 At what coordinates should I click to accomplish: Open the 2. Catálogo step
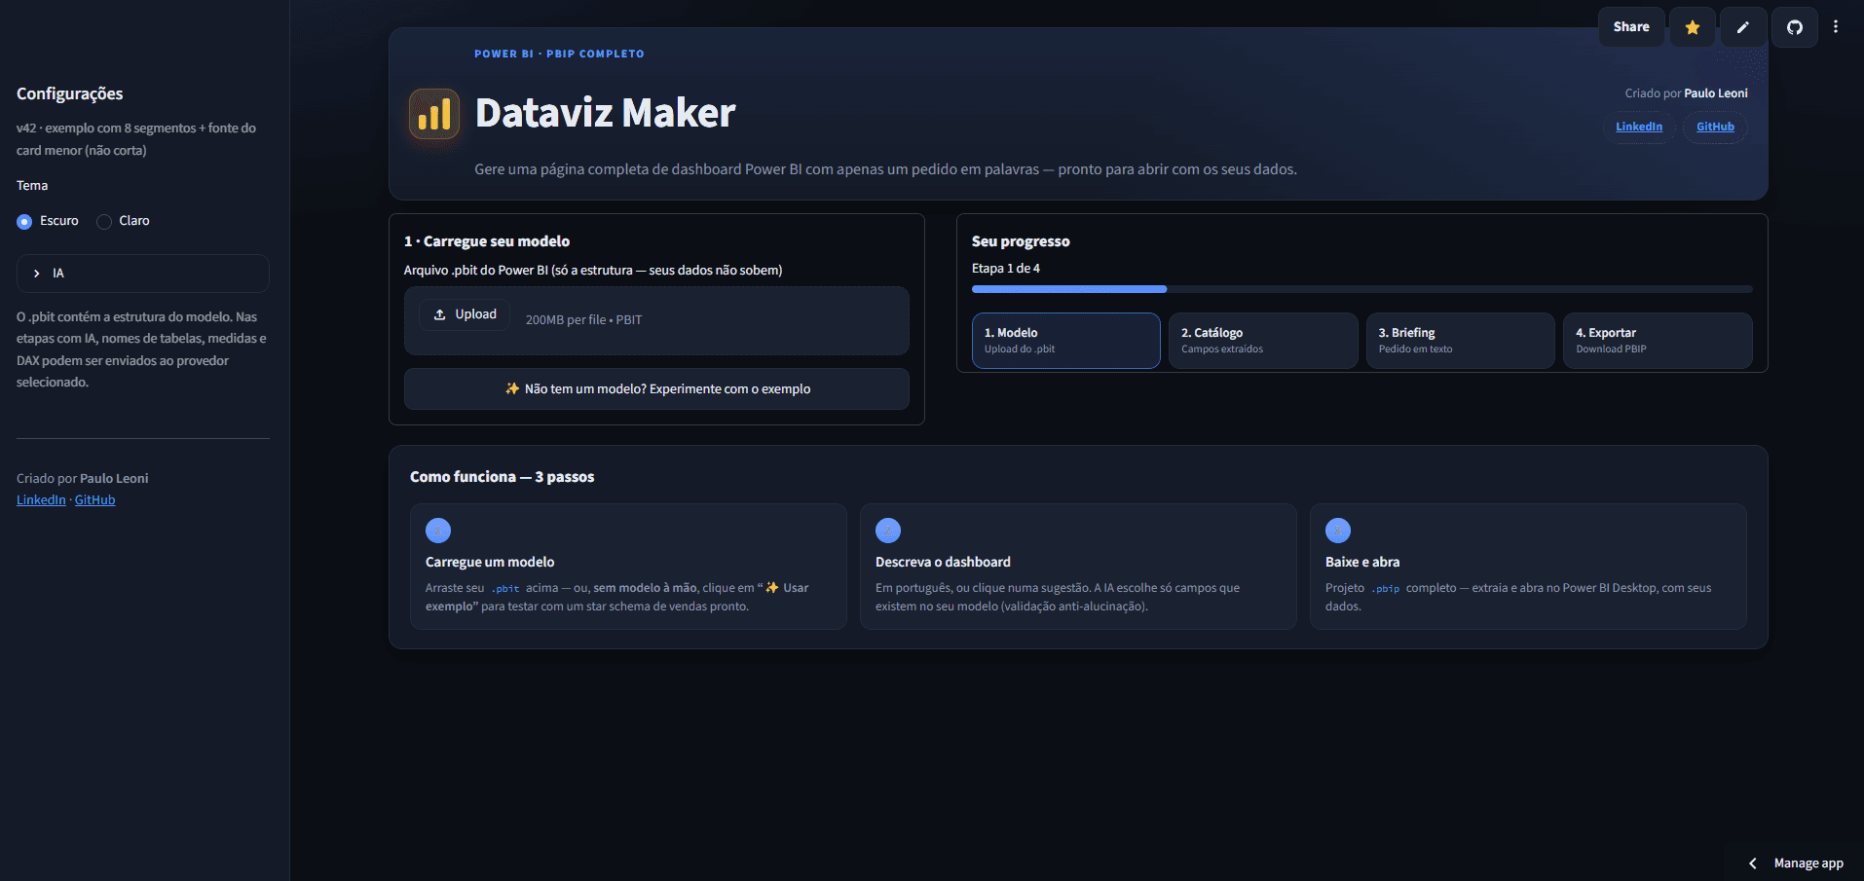tap(1263, 341)
